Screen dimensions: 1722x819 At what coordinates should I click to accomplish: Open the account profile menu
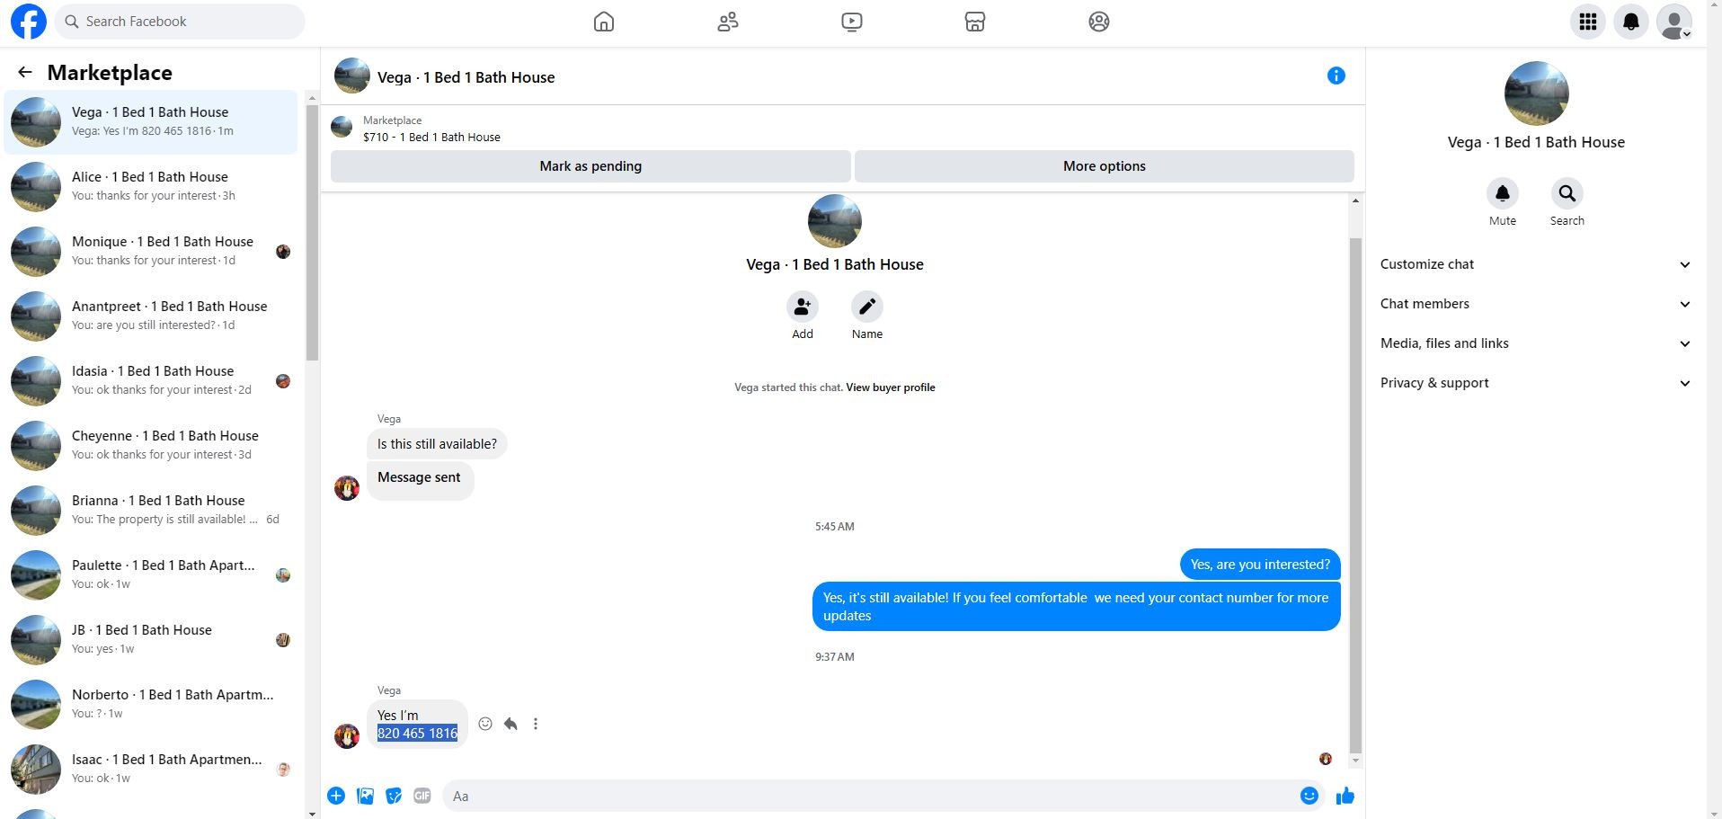(x=1674, y=22)
